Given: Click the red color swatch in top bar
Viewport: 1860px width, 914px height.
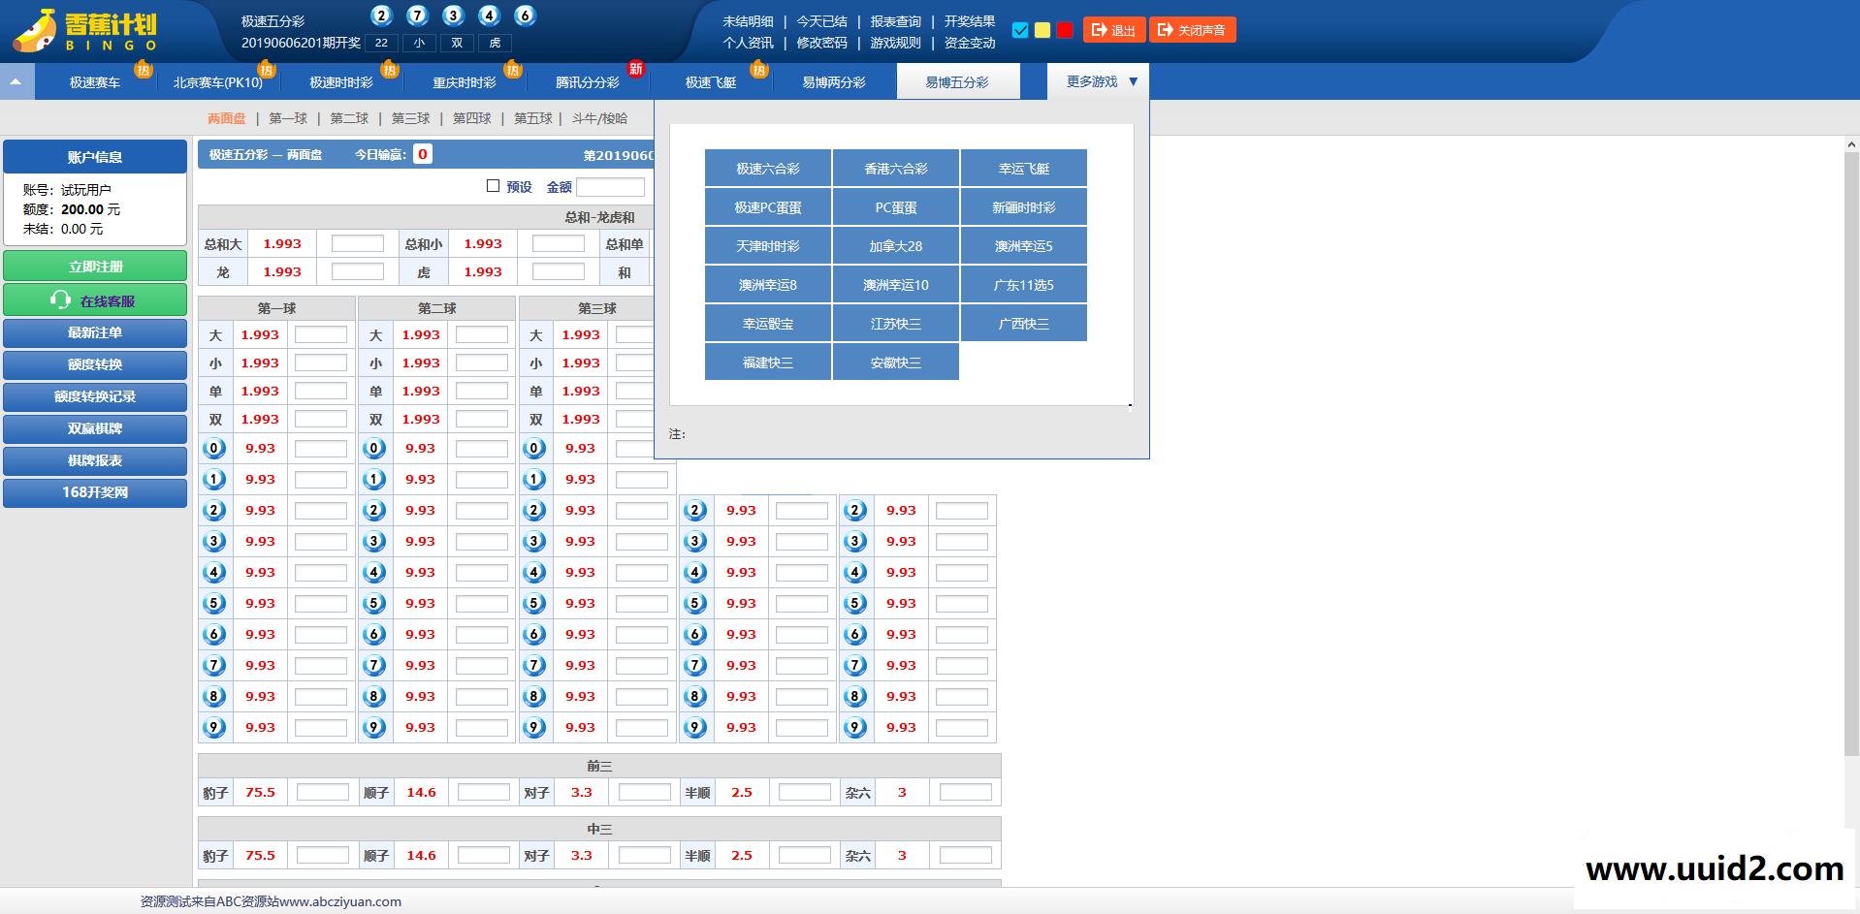Looking at the screenshot, I should coord(1064,30).
